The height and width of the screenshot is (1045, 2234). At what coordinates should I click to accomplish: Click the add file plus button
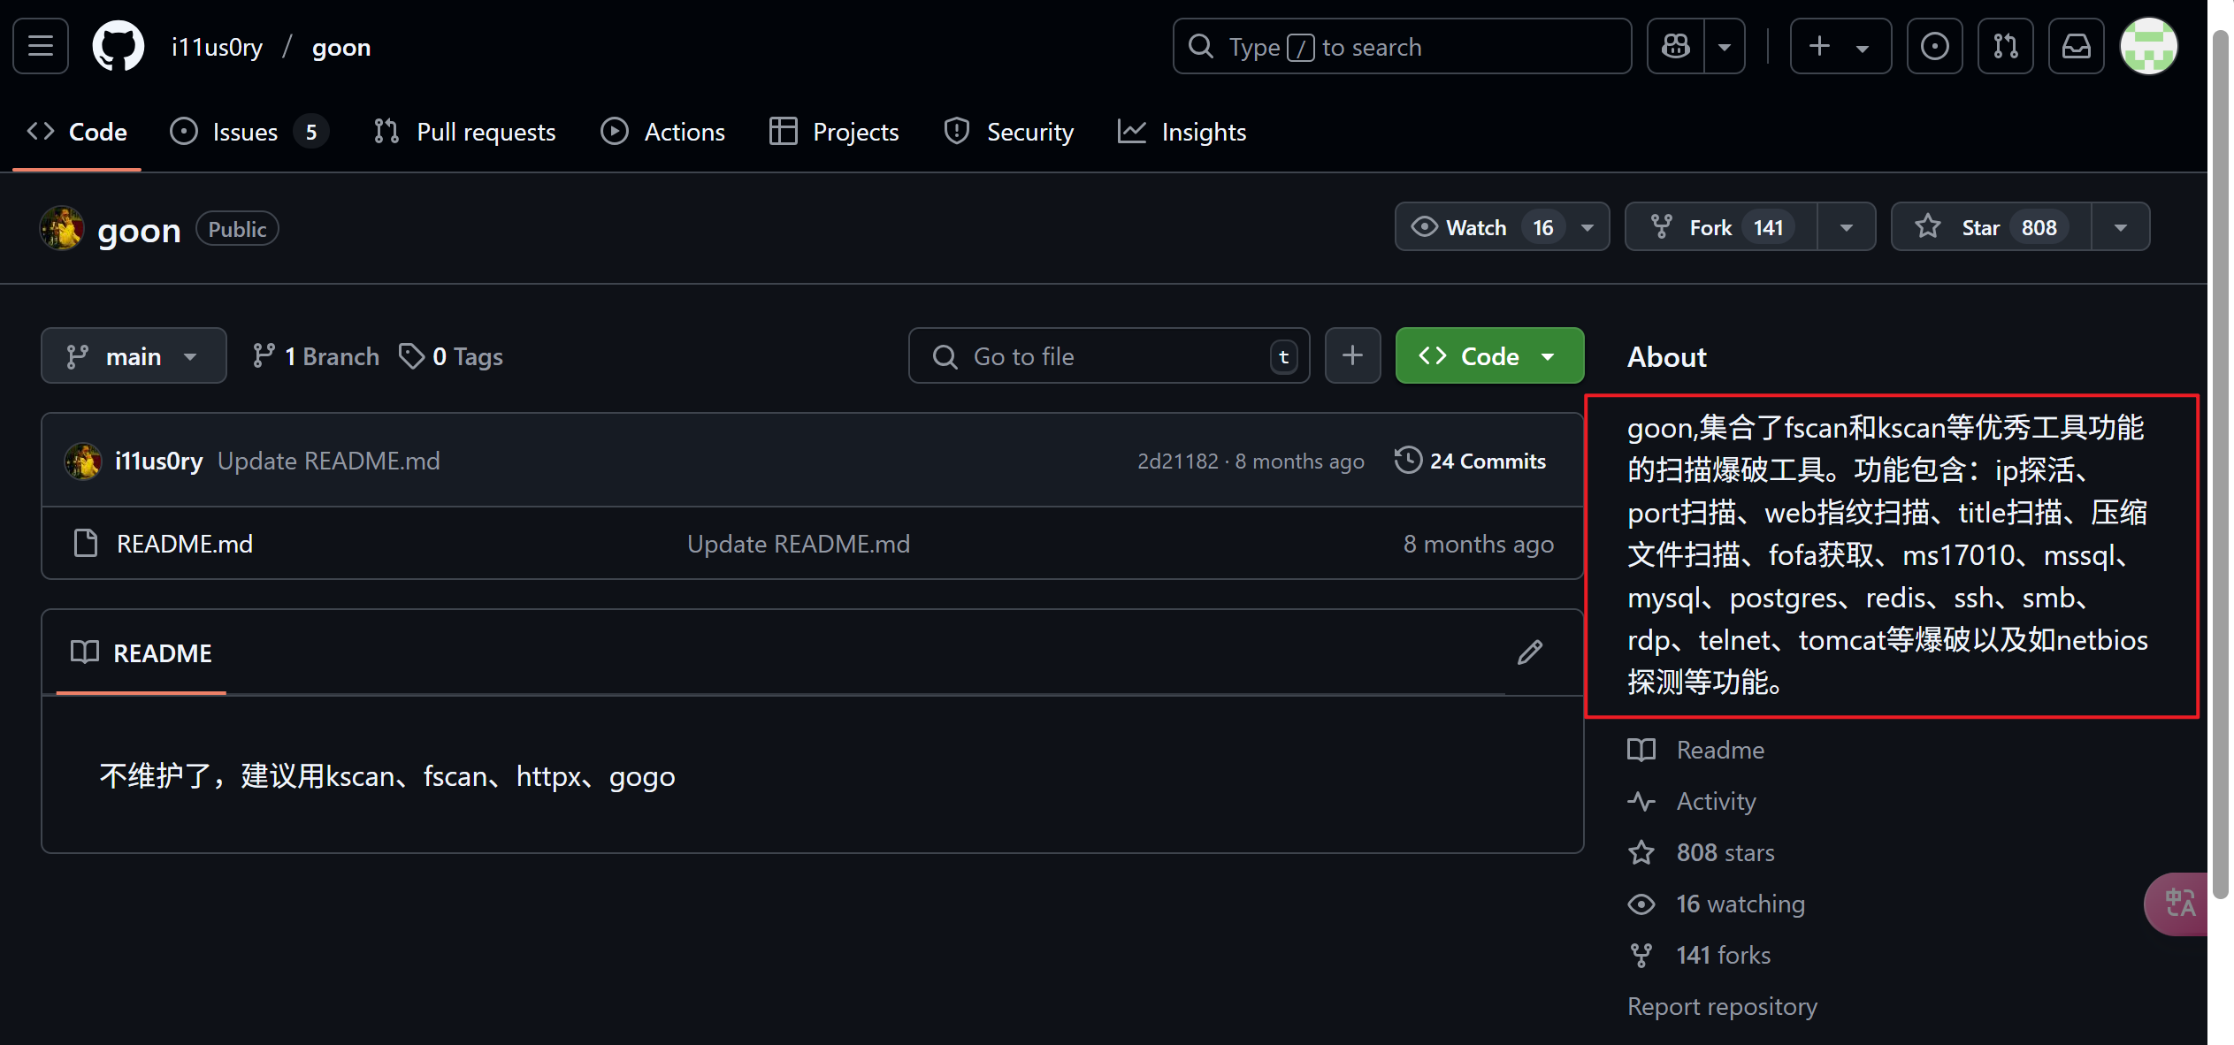coord(1352,355)
